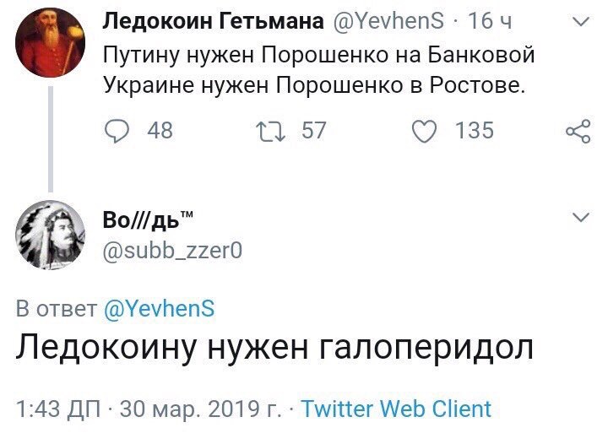This screenshot has width=608, height=444.
Task: Open the Во///дь profile avatar
Action: tap(50, 234)
